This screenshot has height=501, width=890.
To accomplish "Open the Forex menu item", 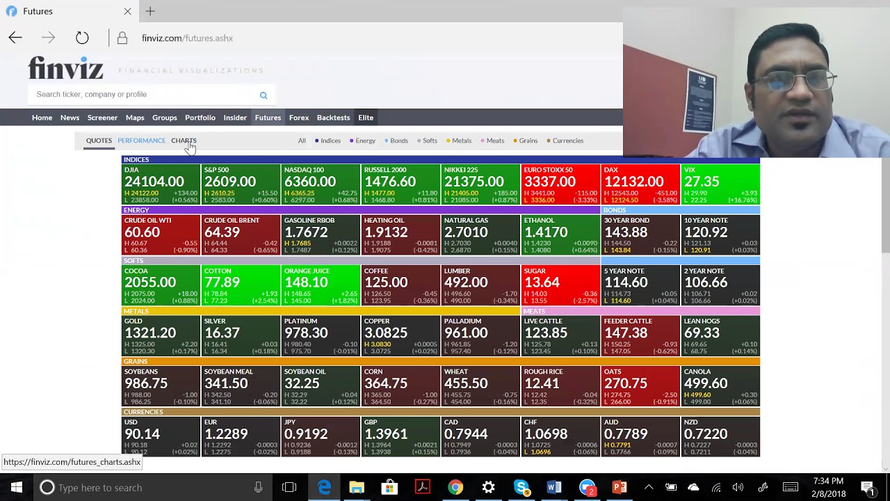I will pos(299,118).
